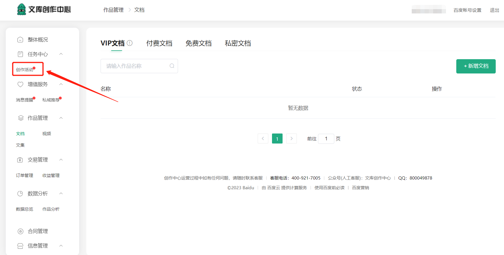Collapse the 任务中心 section chevron

point(61,54)
